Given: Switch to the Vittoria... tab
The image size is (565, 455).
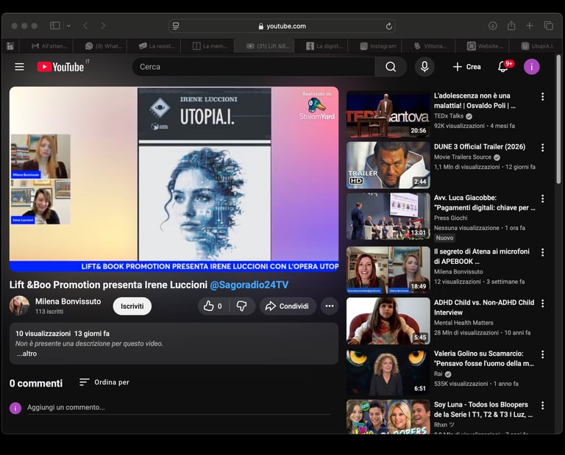Looking at the screenshot, I should (x=430, y=46).
